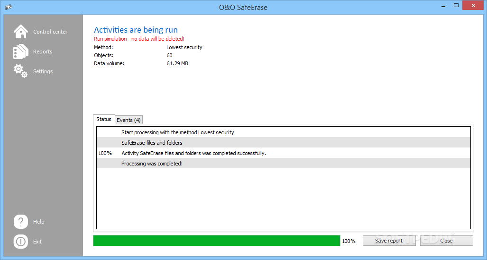
Task: Open the Settings gears icon
Action: 20,71
